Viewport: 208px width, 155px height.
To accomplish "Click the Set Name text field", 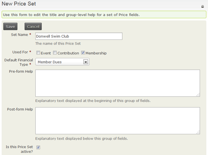I will (x=79, y=36).
